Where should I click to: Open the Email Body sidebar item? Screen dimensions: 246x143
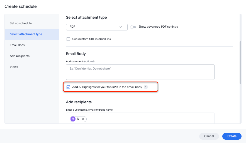(x=17, y=45)
